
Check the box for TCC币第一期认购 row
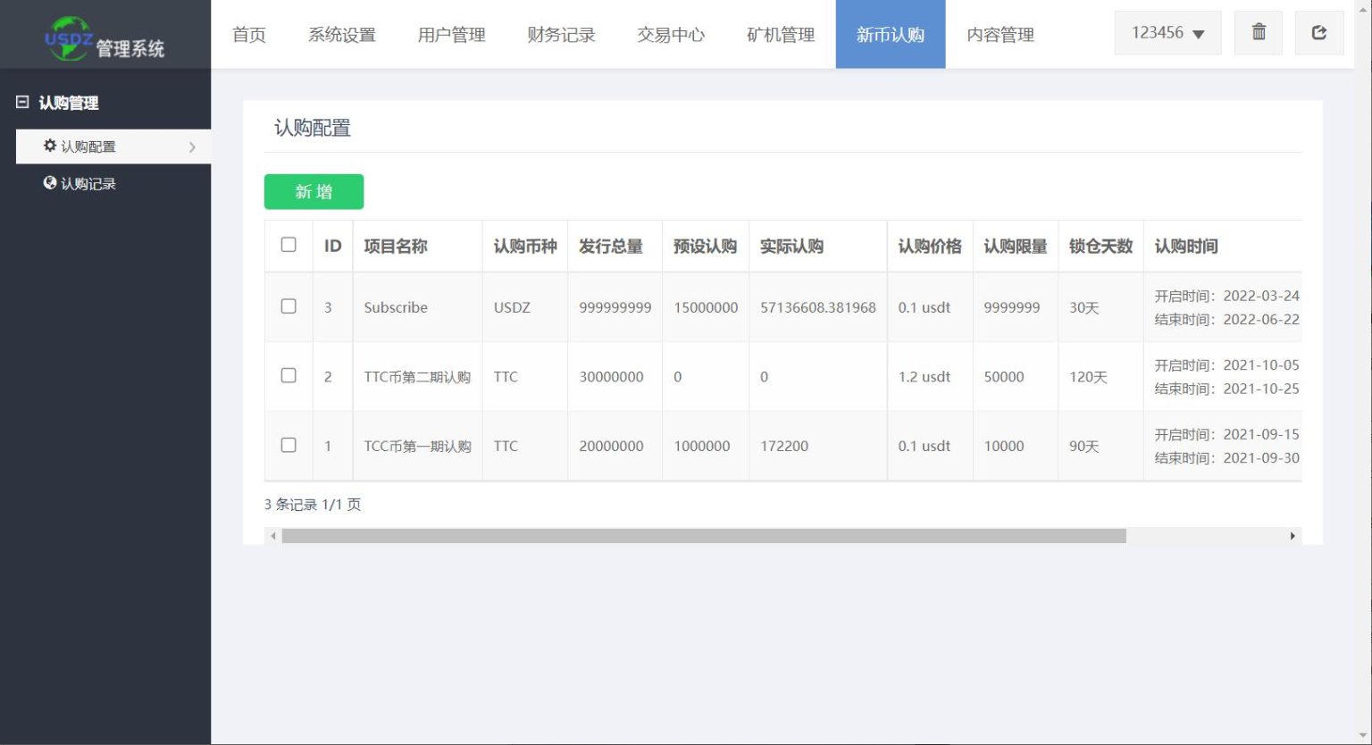(x=289, y=445)
